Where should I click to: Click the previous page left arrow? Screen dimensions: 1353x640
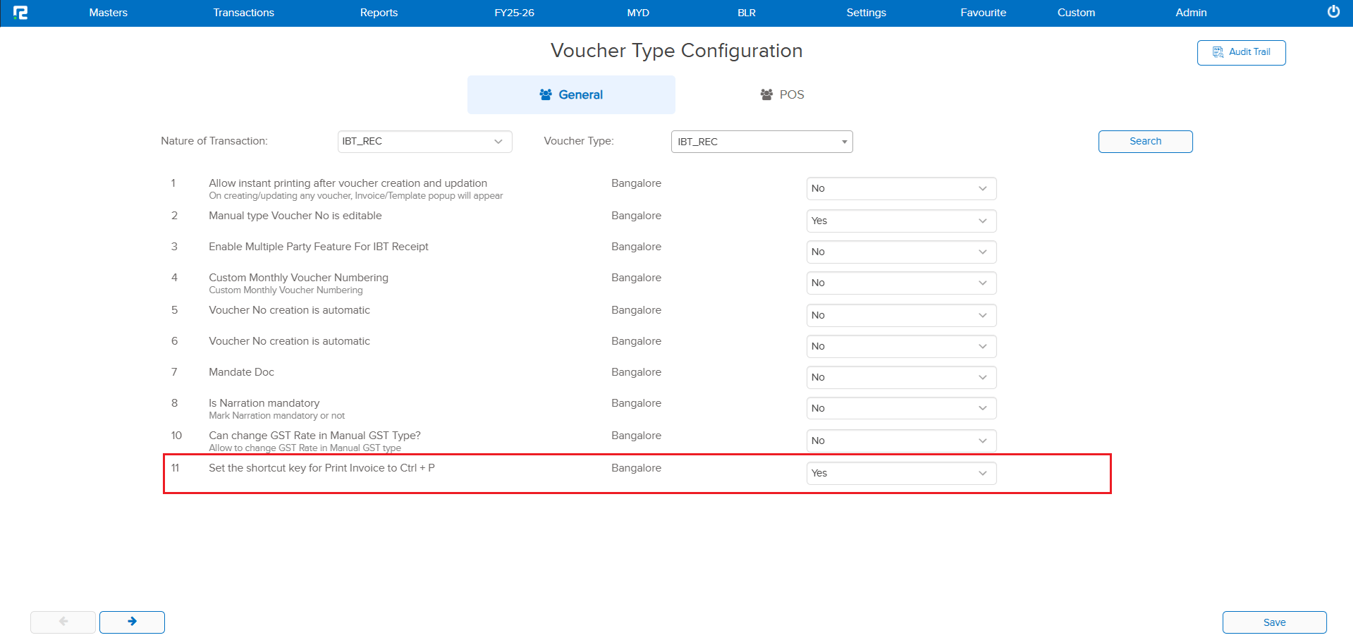tap(63, 622)
